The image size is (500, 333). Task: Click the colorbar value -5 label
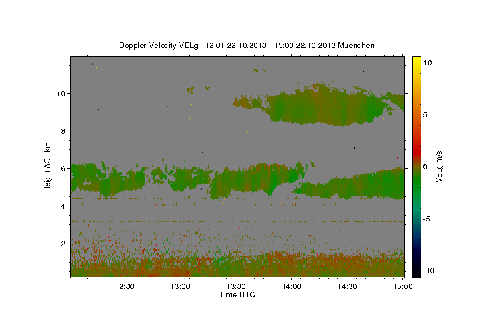pyautogui.click(x=427, y=219)
